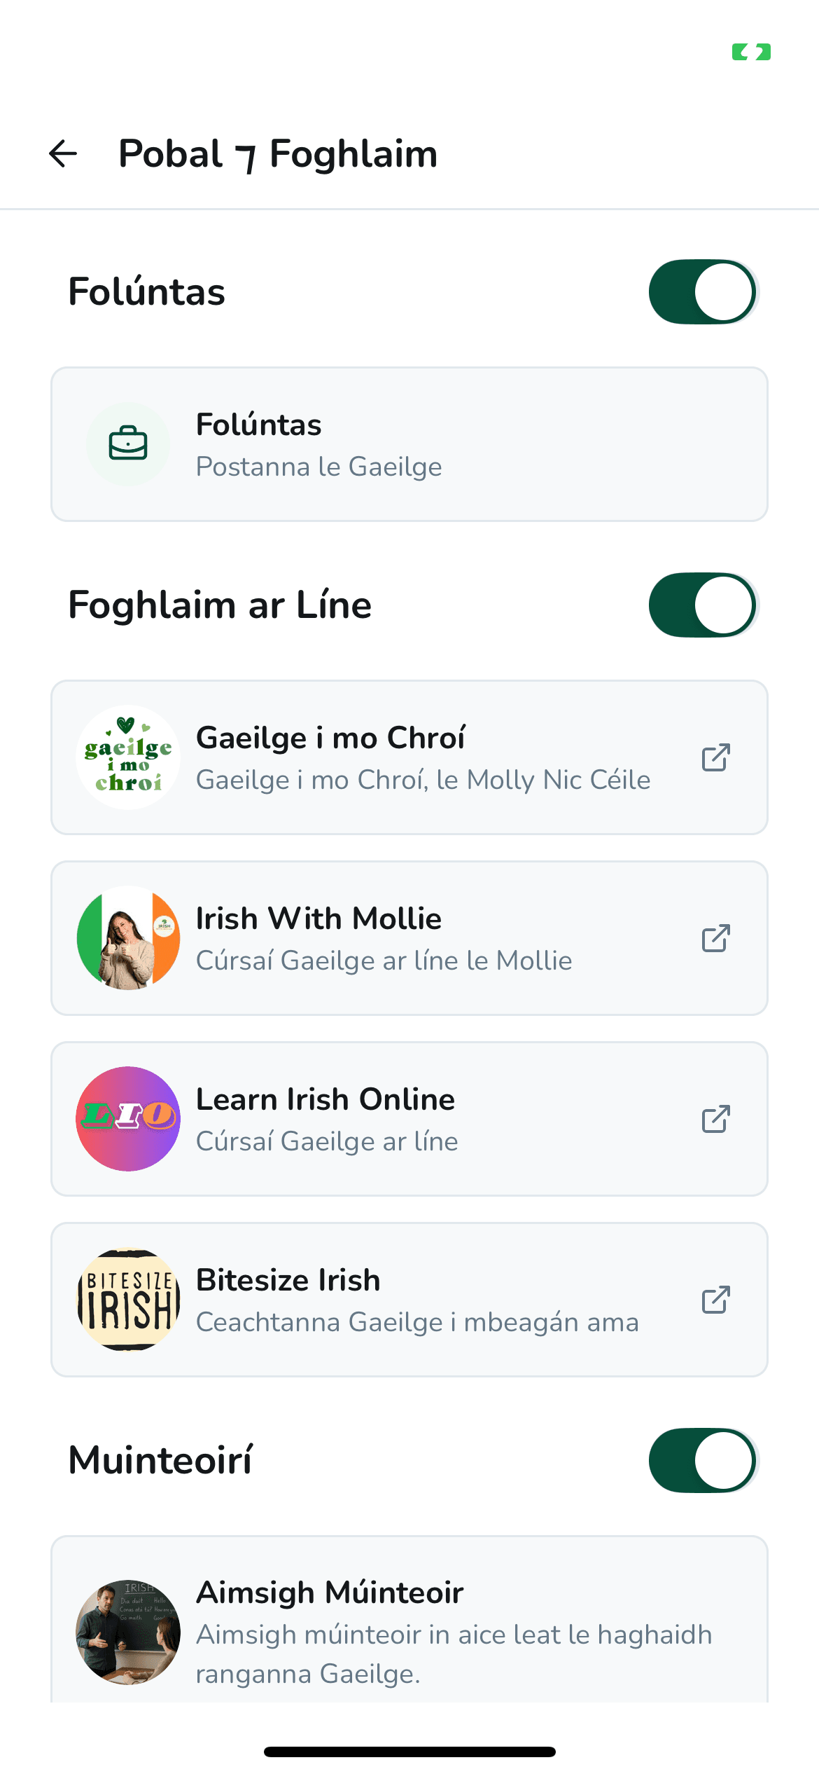Toggle the Folúntas section switch

coord(703,291)
